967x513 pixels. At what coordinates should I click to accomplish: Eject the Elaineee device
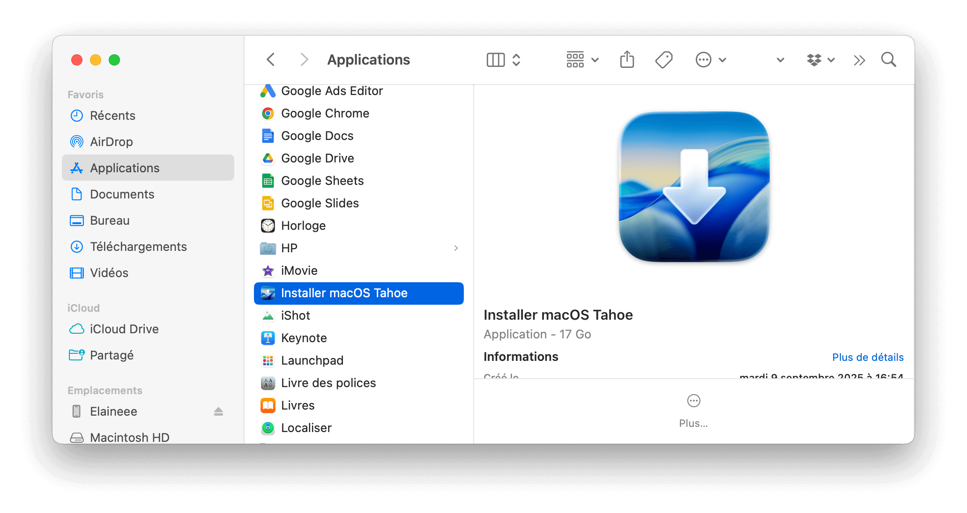(x=218, y=411)
